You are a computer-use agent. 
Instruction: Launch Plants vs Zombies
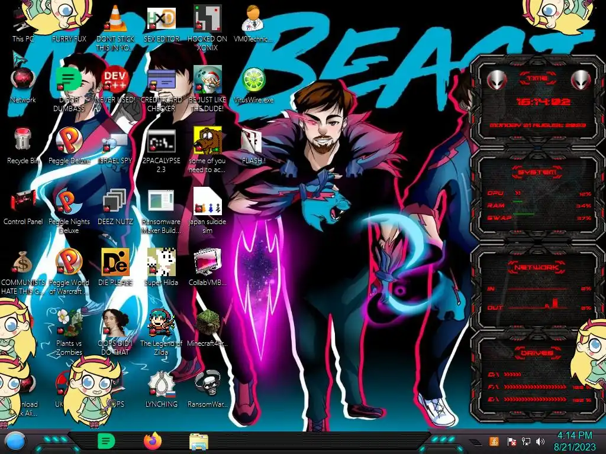69,333
